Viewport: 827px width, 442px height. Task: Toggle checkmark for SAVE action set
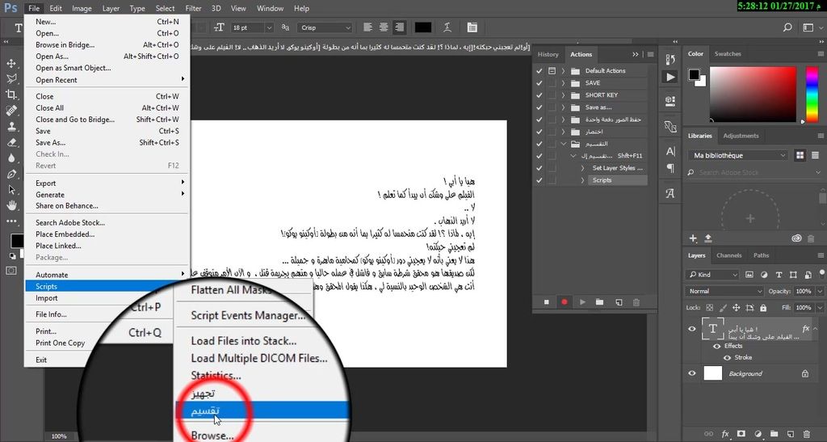539,82
